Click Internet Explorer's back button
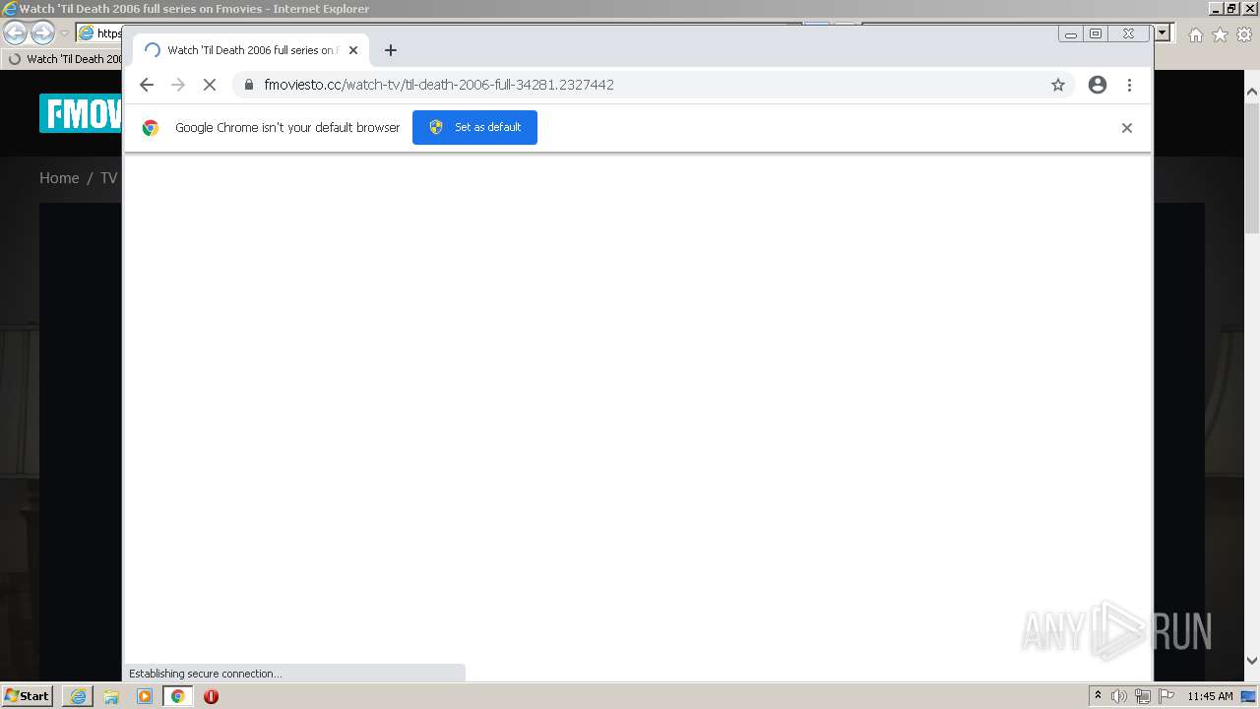 pyautogui.click(x=15, y=33)
